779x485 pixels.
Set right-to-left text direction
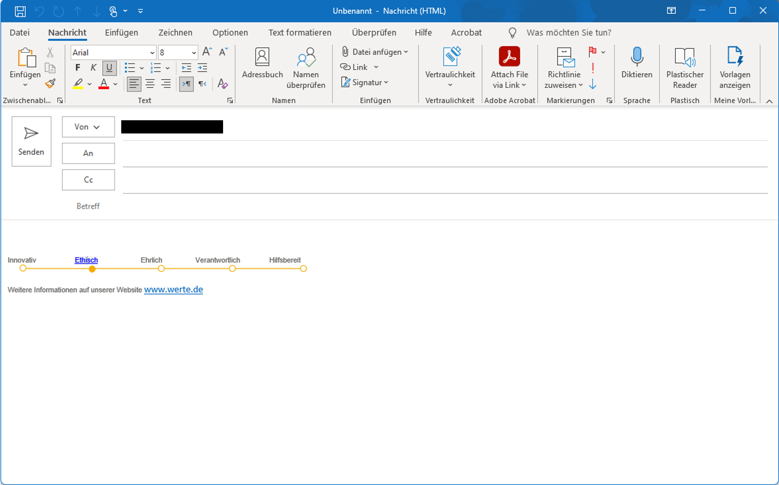[202, 84]
